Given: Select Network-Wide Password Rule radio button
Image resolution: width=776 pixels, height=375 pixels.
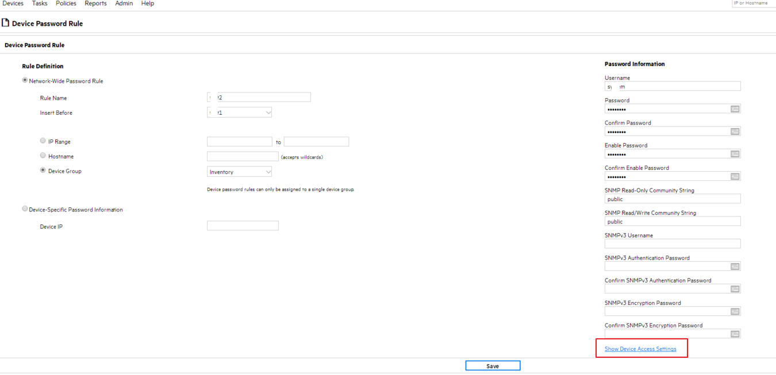Looking at the screenshot, I should [x=25, y=80].
